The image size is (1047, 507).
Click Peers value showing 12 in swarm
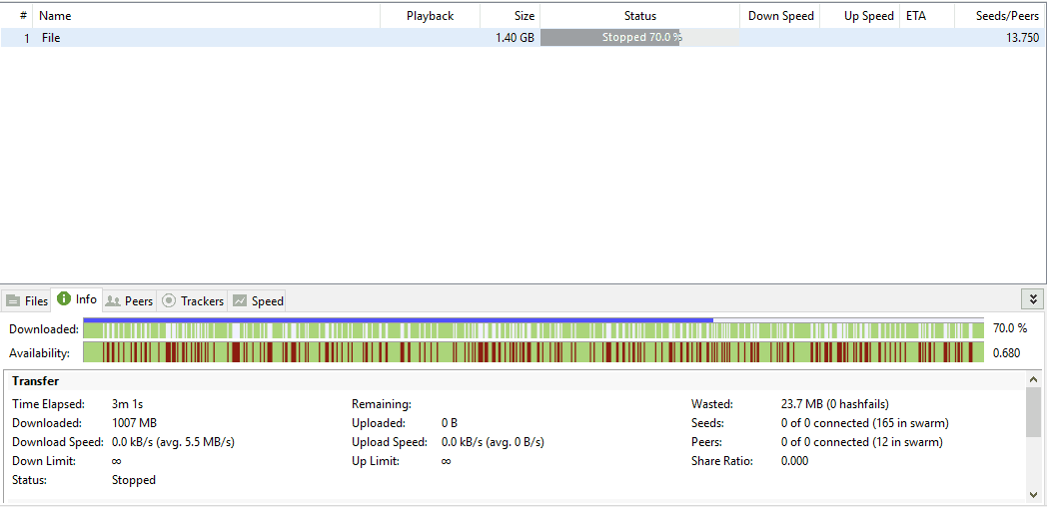point(861,441)
